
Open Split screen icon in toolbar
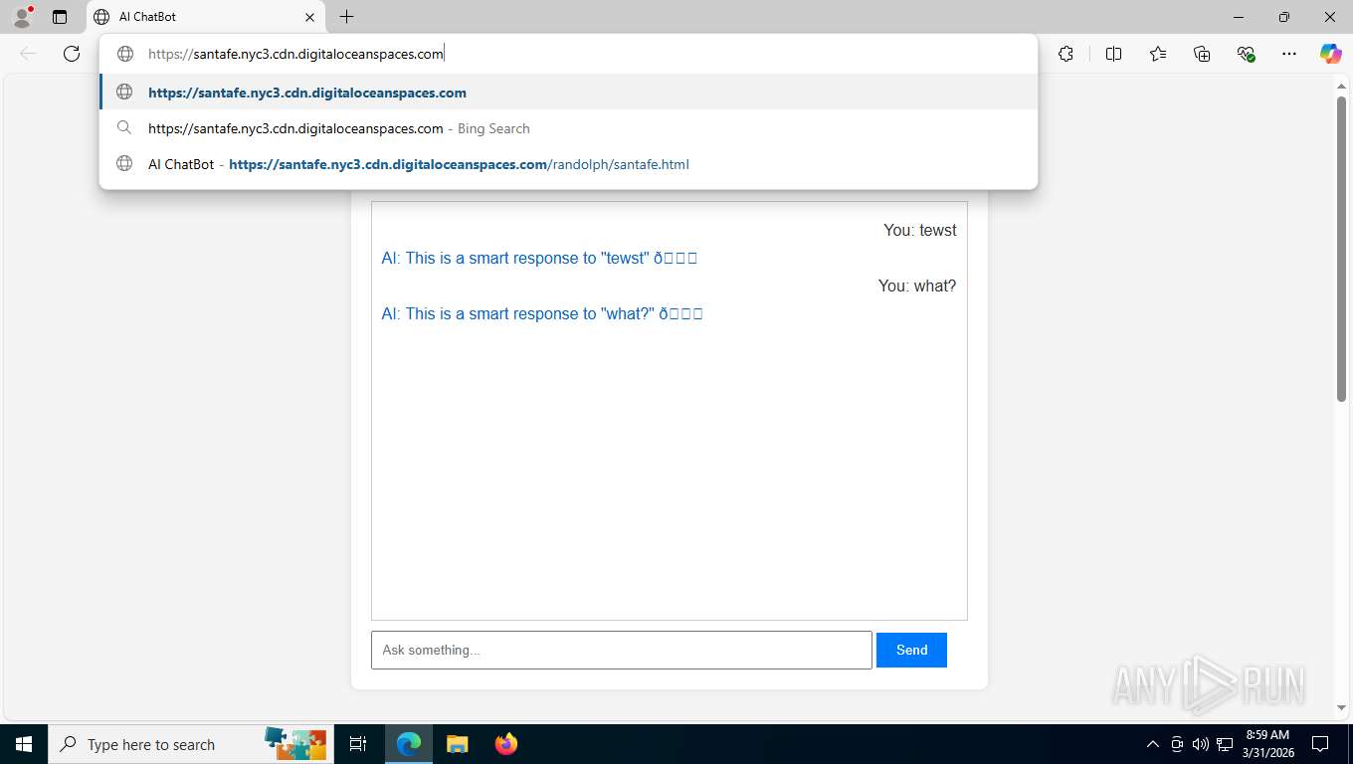(x=1113, y=54)
